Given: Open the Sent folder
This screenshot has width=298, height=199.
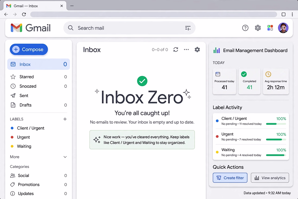Looking at the screenshot, I should (x=38, y=96).
